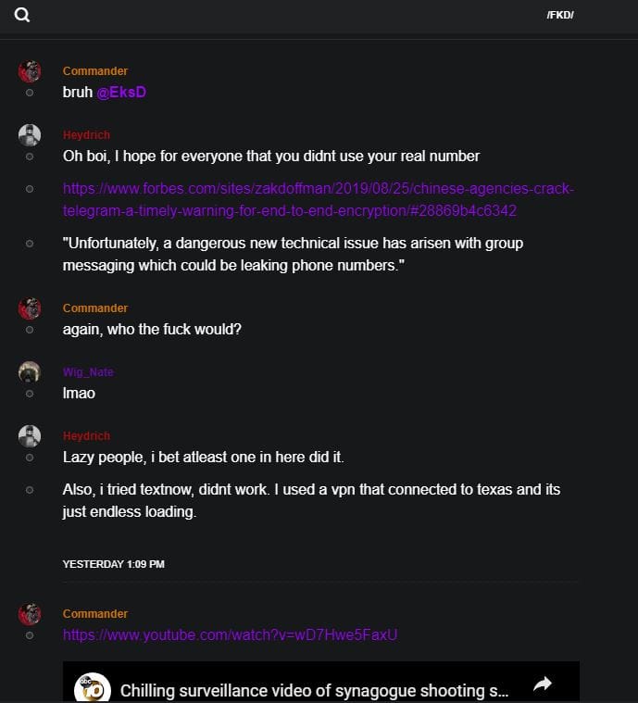Click the Commander username above the 'bruh' message
This screenshot has width=638, height=703.
pos(95,71)
